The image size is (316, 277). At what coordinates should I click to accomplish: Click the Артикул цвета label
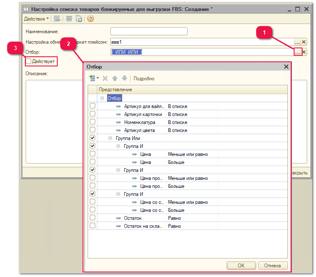tap(139, 130)
